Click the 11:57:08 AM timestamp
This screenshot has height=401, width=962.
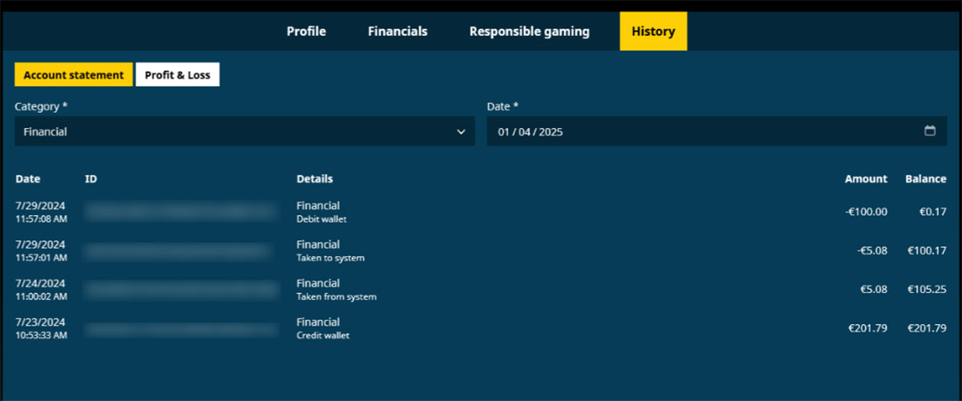tap(41, 219)
